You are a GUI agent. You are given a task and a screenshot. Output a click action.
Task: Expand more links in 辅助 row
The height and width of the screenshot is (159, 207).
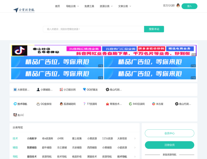point(135,148)
